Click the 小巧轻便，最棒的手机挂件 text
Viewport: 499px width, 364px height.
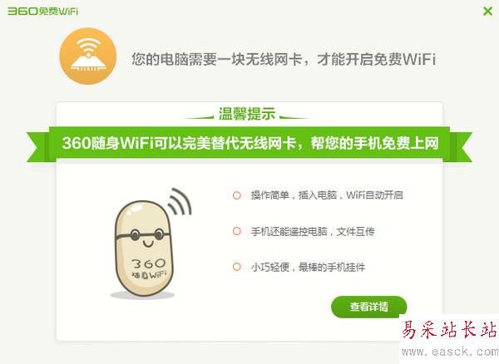[x=308, y=267]
